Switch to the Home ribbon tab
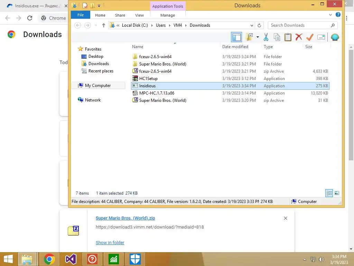 click(x=100, y=15)
